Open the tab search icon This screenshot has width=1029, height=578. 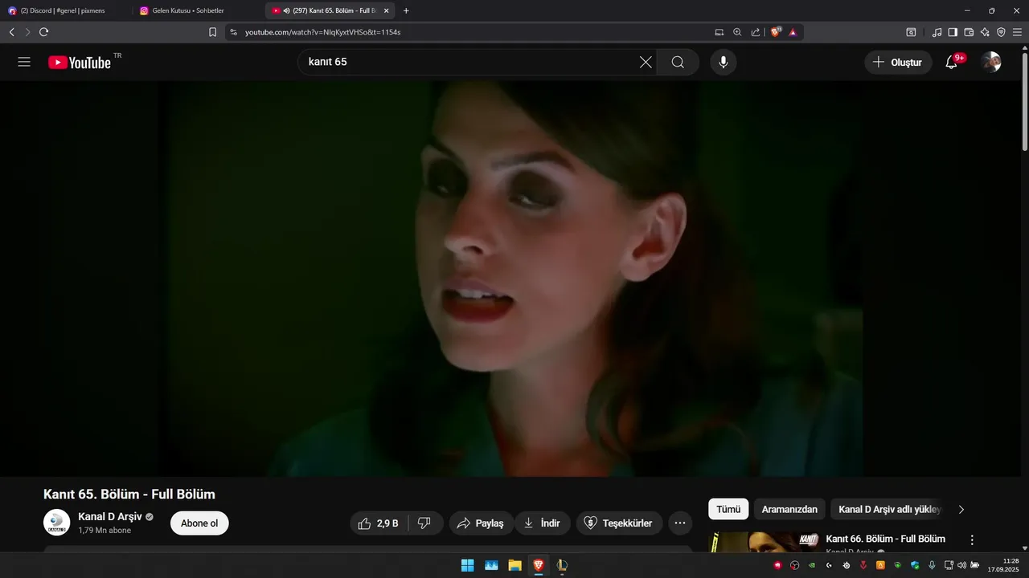911,32
